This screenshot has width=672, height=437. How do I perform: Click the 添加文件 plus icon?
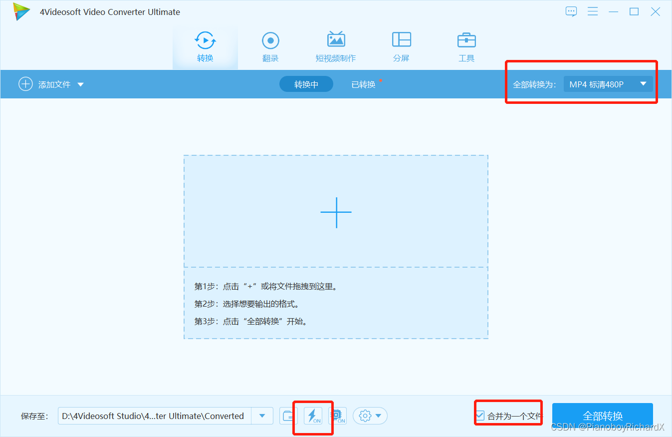(x=25, y=84)
